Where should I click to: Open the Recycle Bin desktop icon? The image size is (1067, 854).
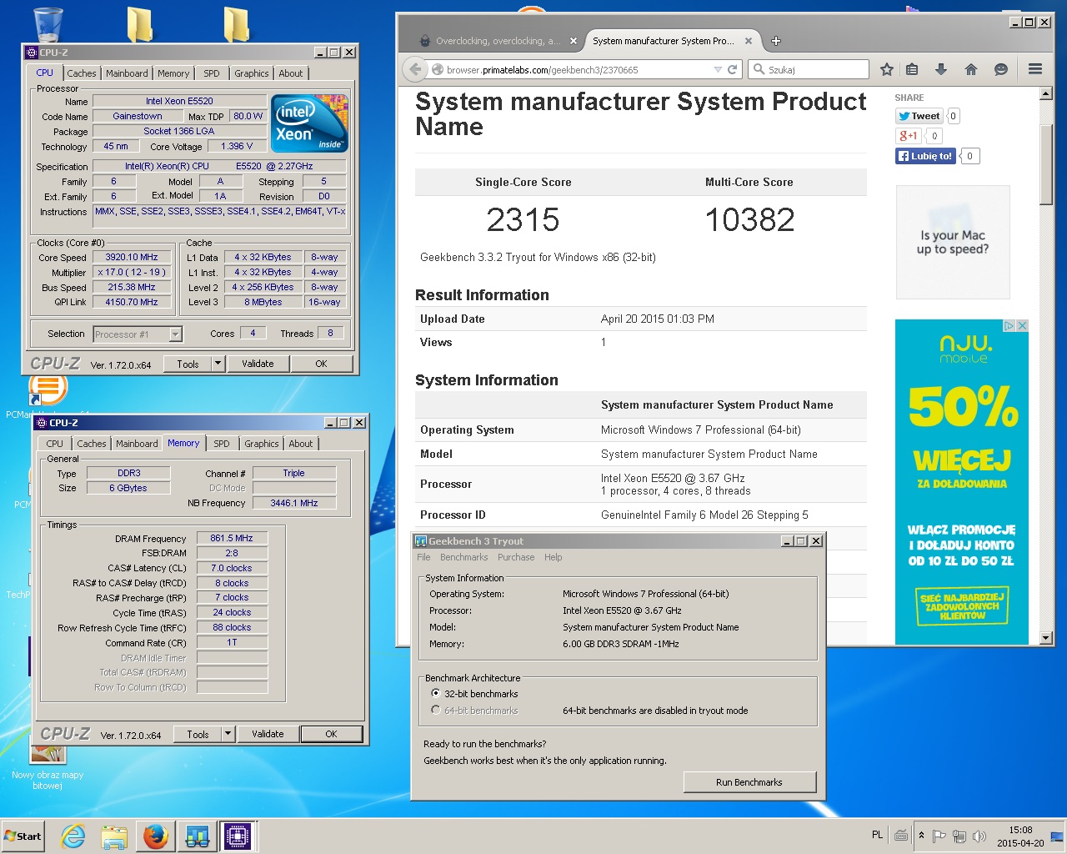click(x=48, y=23)
